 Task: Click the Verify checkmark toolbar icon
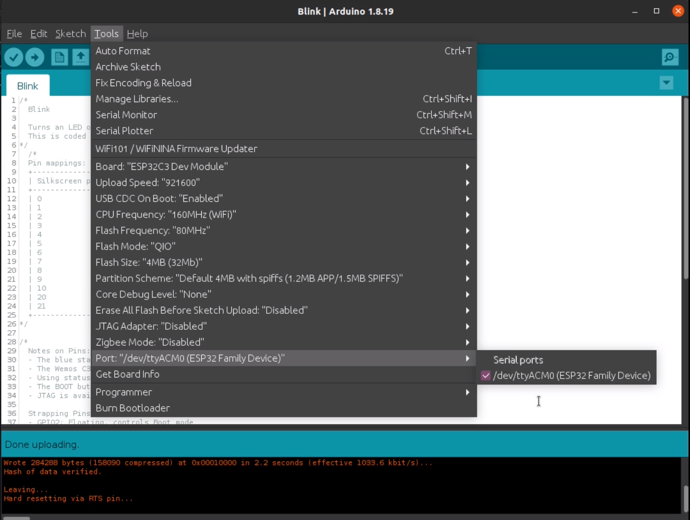[x=14, y=57]
